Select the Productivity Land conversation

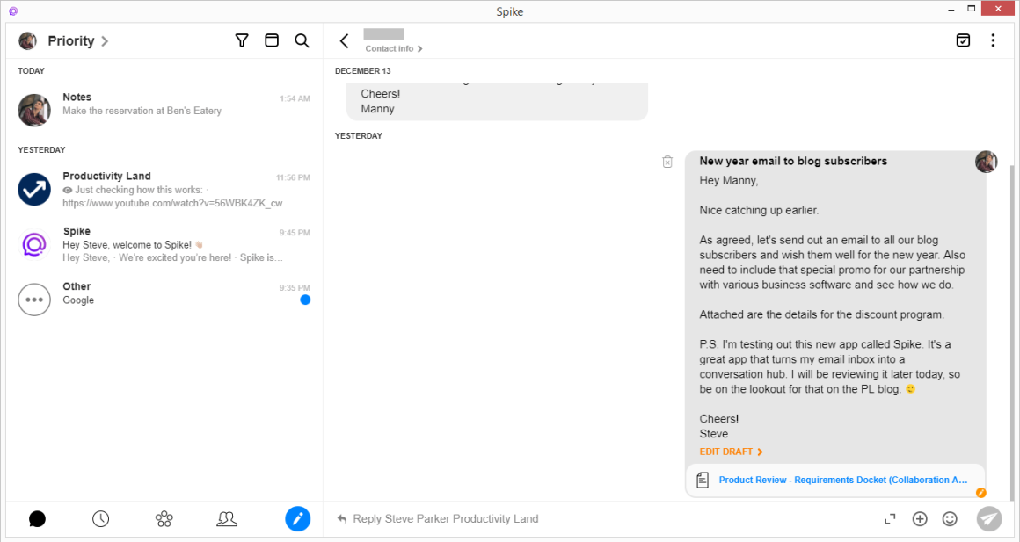point(163,189)
